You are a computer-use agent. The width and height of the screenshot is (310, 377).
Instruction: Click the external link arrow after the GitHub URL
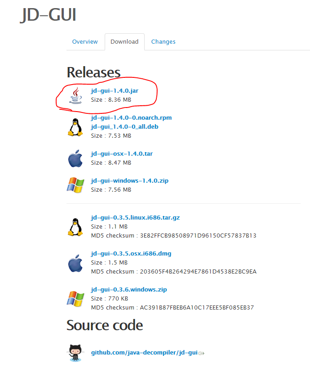tap(201, 353)
